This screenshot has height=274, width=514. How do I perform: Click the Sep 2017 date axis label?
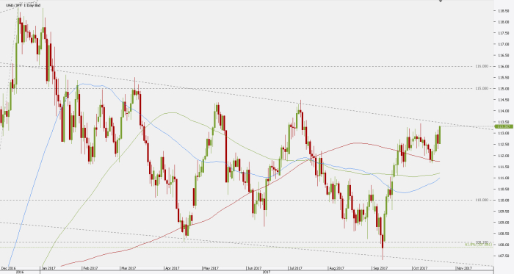(380, 268)
